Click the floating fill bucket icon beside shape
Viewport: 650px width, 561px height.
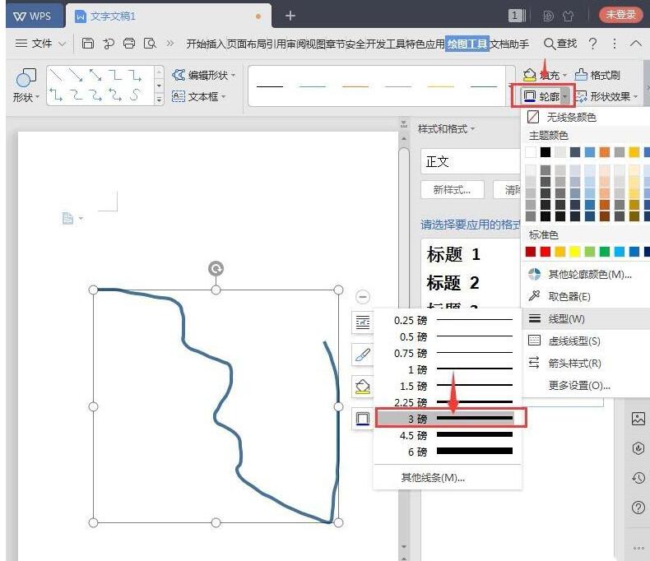click(x=363, y=387)
